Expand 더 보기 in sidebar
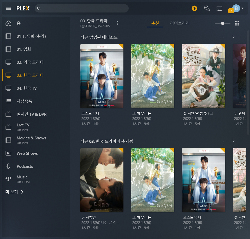250x239 pixels. (x=14, y=192)
